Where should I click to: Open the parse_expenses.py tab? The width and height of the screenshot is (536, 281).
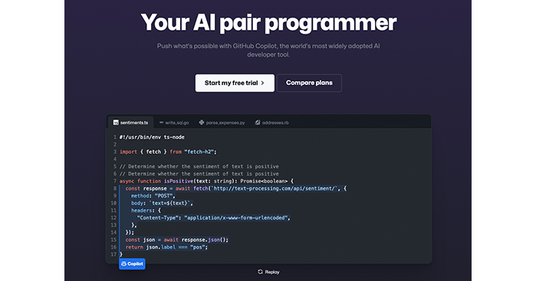click(x=222, y=123)
